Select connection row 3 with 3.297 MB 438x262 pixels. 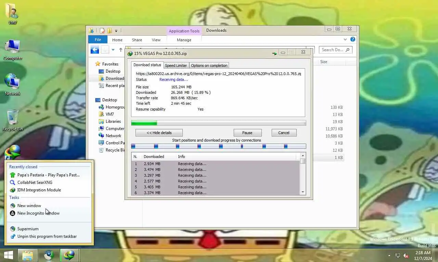click(x=216, y=175)
